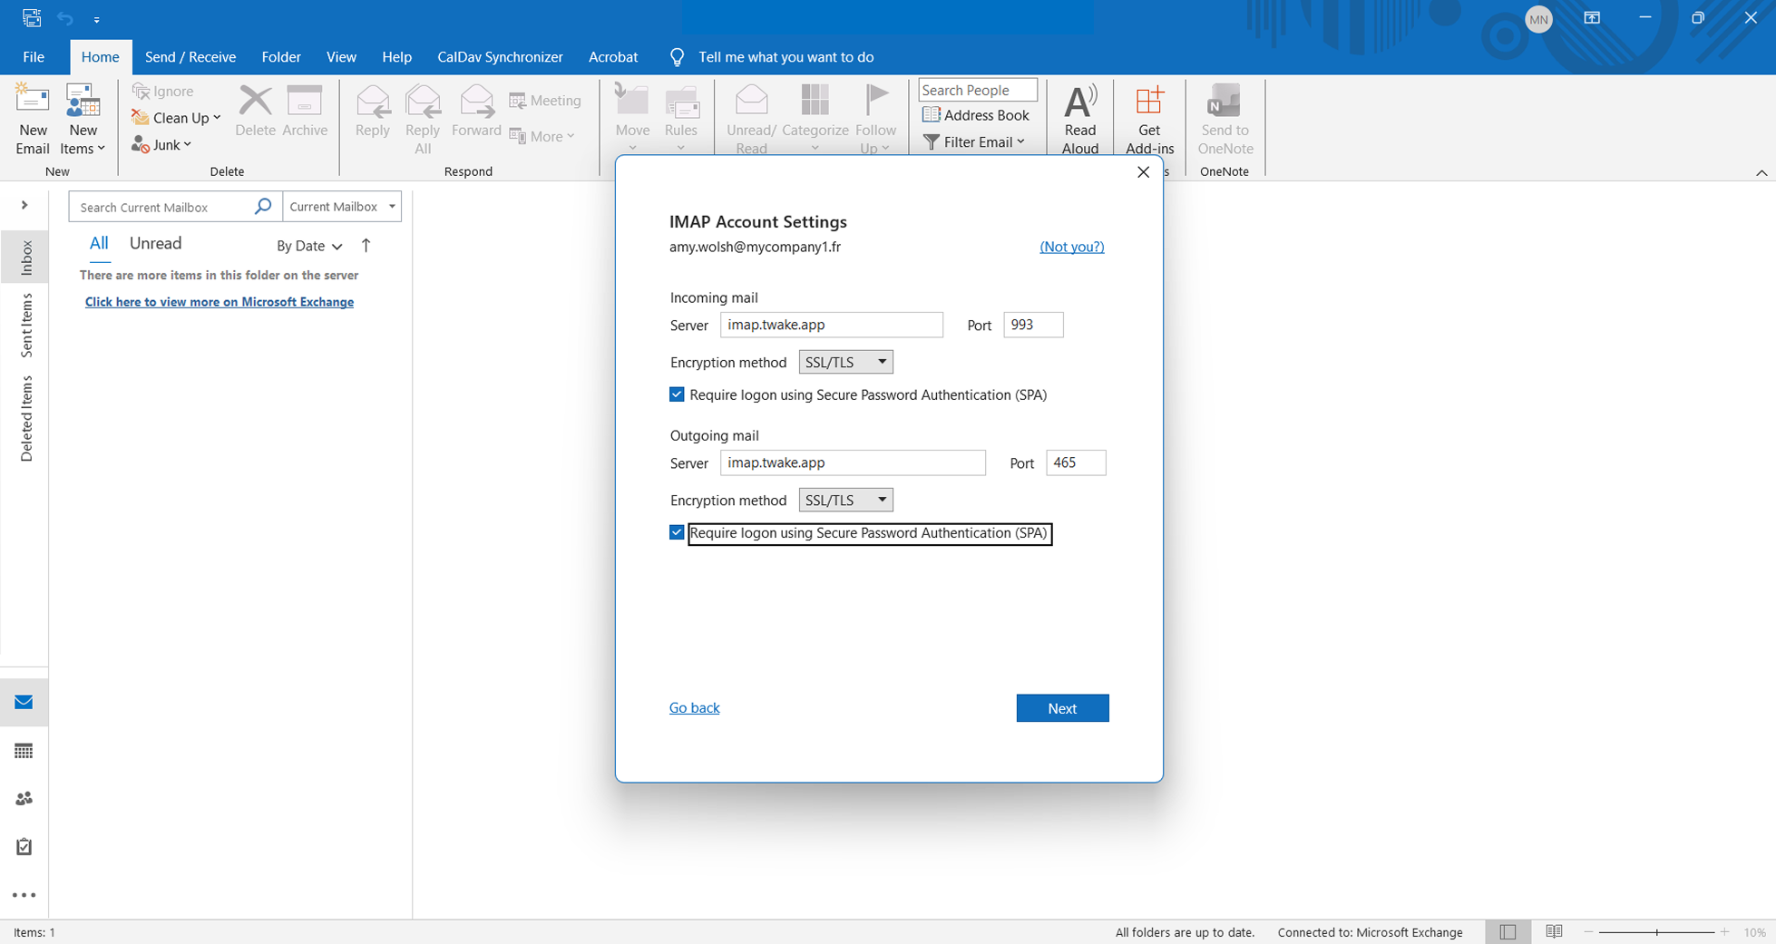This screenshot has height=944, width=1776.
Task: Switch to Mail view in navigation bar
Action: (x=24, y=702)
